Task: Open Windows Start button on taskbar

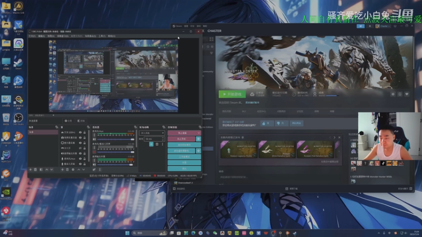Action: click(x=127, y=233)
